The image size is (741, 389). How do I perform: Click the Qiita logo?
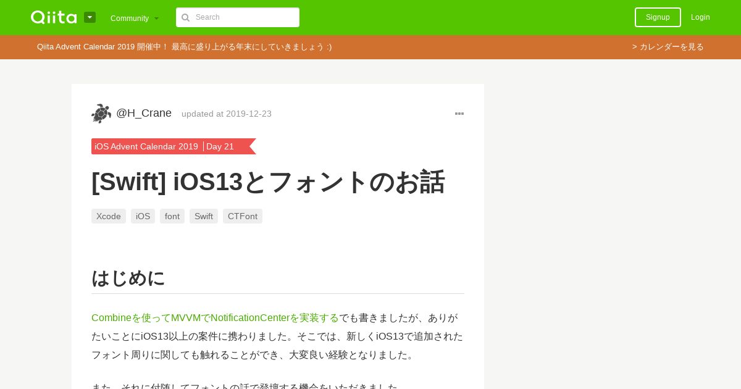54,17
